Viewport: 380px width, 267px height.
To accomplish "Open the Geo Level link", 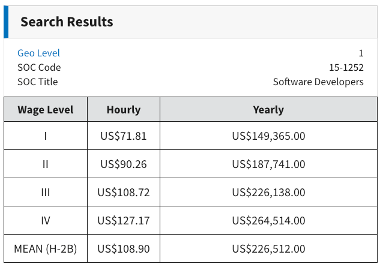I will (x=38, y=53).
